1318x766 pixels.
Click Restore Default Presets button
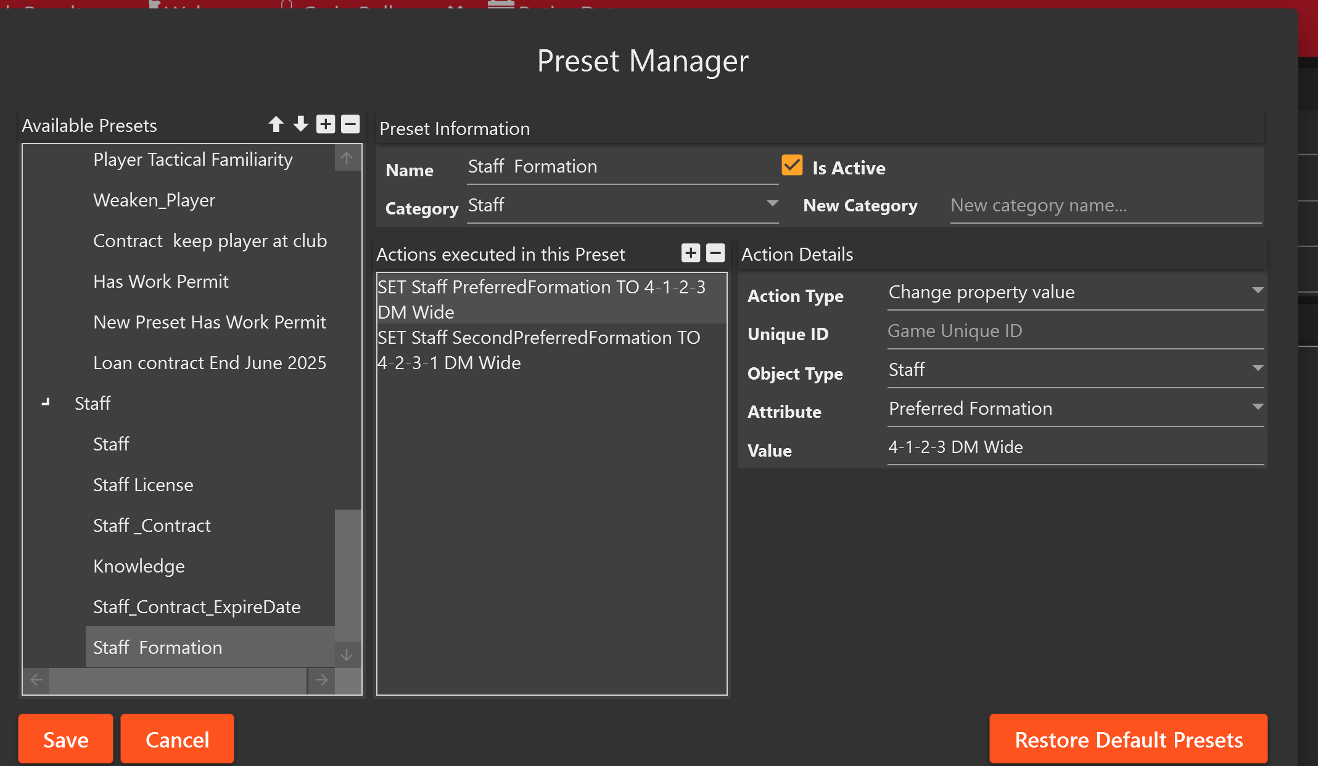point(1129,739)
